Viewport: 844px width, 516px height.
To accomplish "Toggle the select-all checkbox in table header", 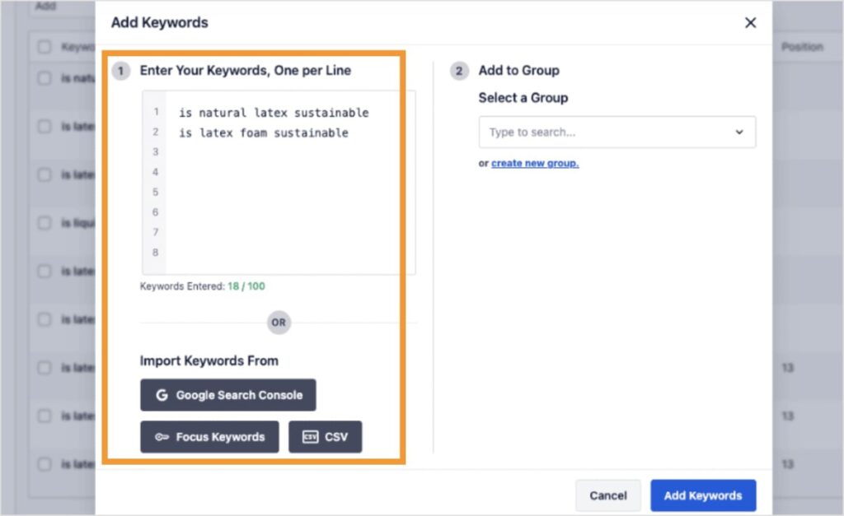I will [45, 48].
